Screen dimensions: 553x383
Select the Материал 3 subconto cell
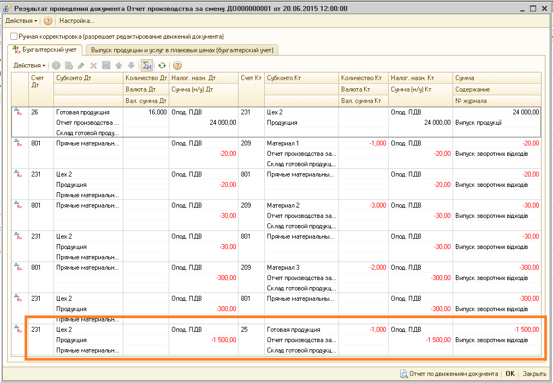coord(301,268)
